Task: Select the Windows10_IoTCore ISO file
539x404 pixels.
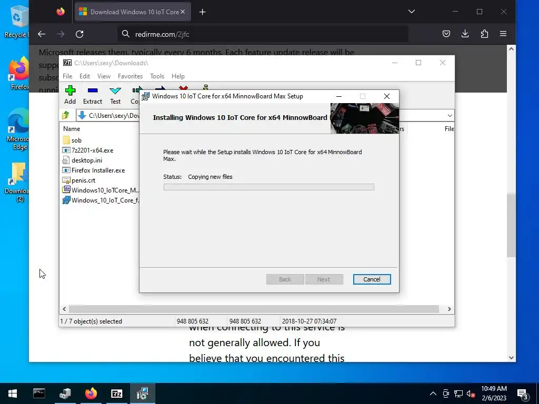Action: point(101,190)
